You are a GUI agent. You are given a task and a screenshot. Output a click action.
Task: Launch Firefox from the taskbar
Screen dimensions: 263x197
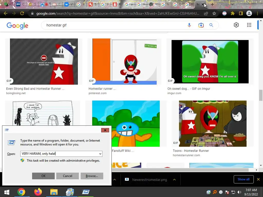[38, 192]
